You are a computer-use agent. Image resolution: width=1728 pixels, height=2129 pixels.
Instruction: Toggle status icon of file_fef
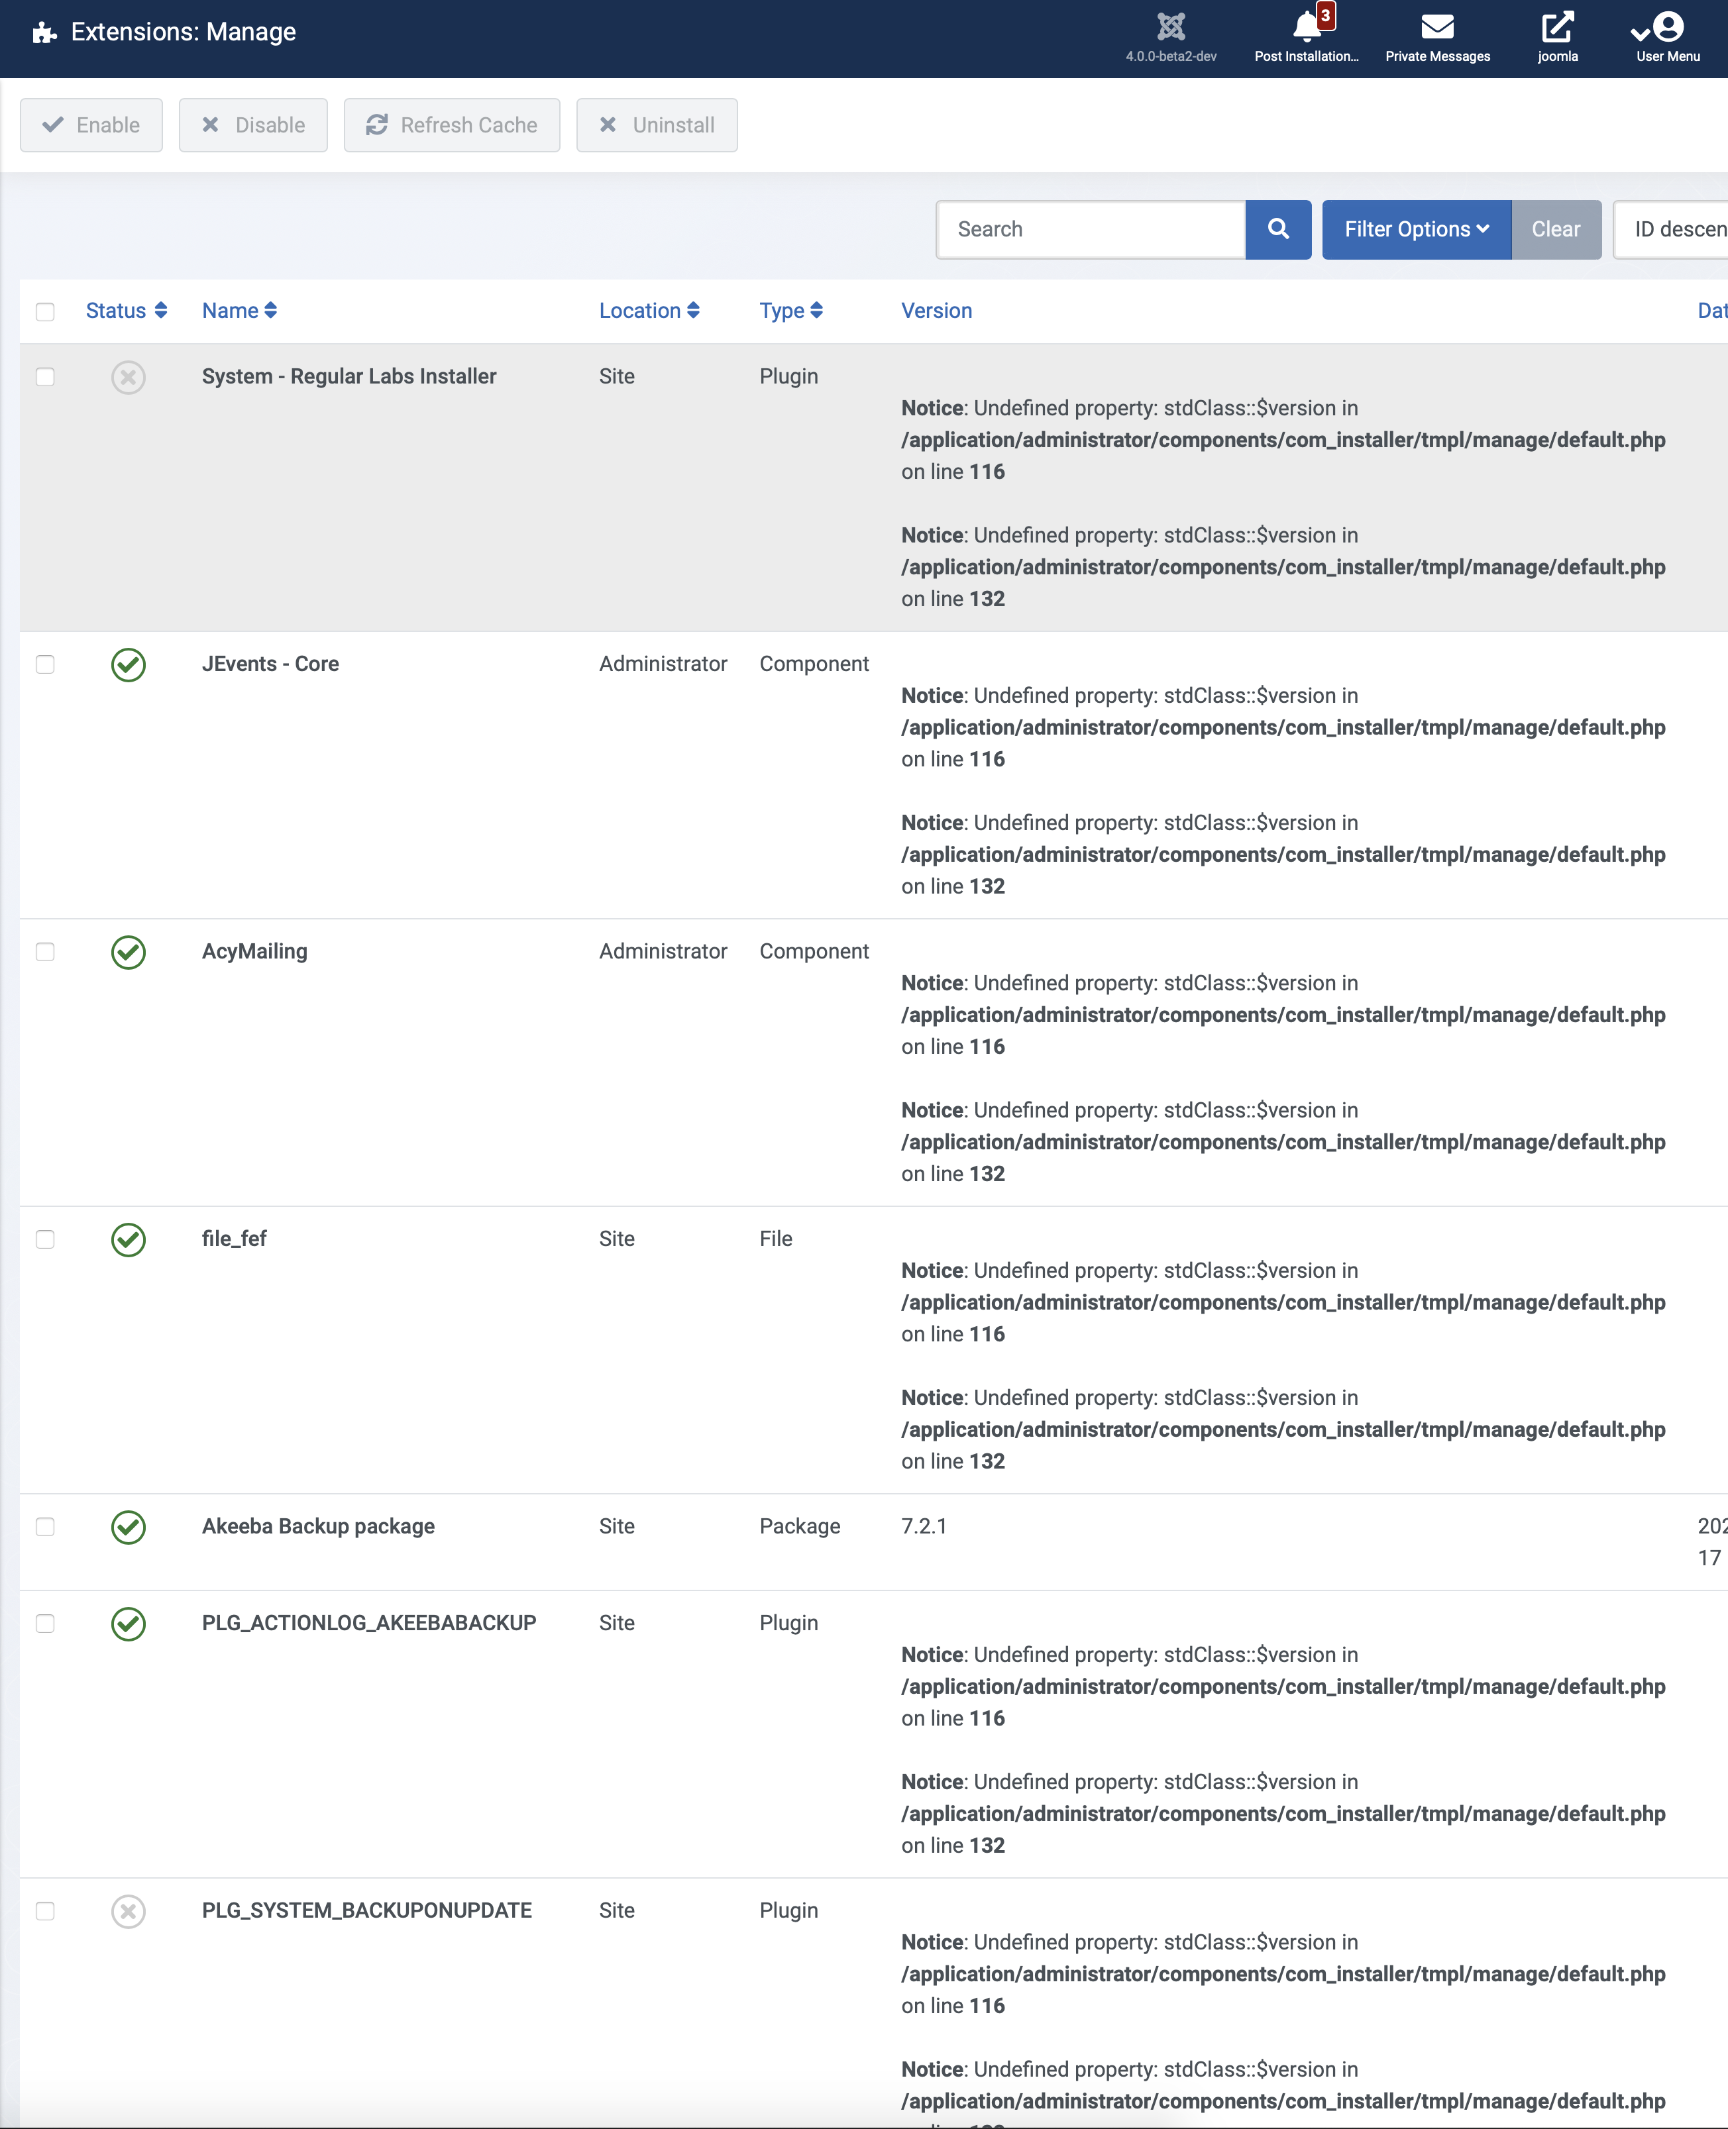pyautogui.click(x=129, y=1240)
